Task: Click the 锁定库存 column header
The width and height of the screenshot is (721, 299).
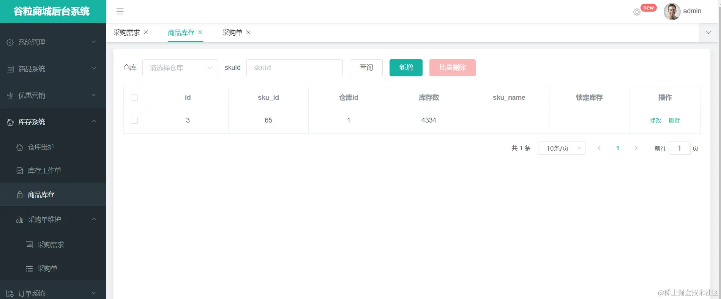Action: point(589,98)
